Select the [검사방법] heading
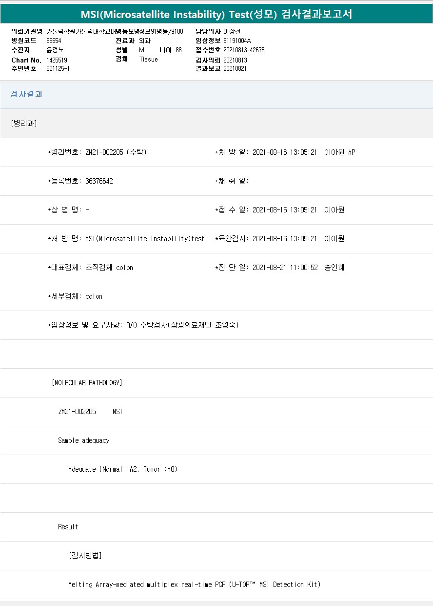Image resolution: width=433 pixels, height=606 pixels. point(85,556)
